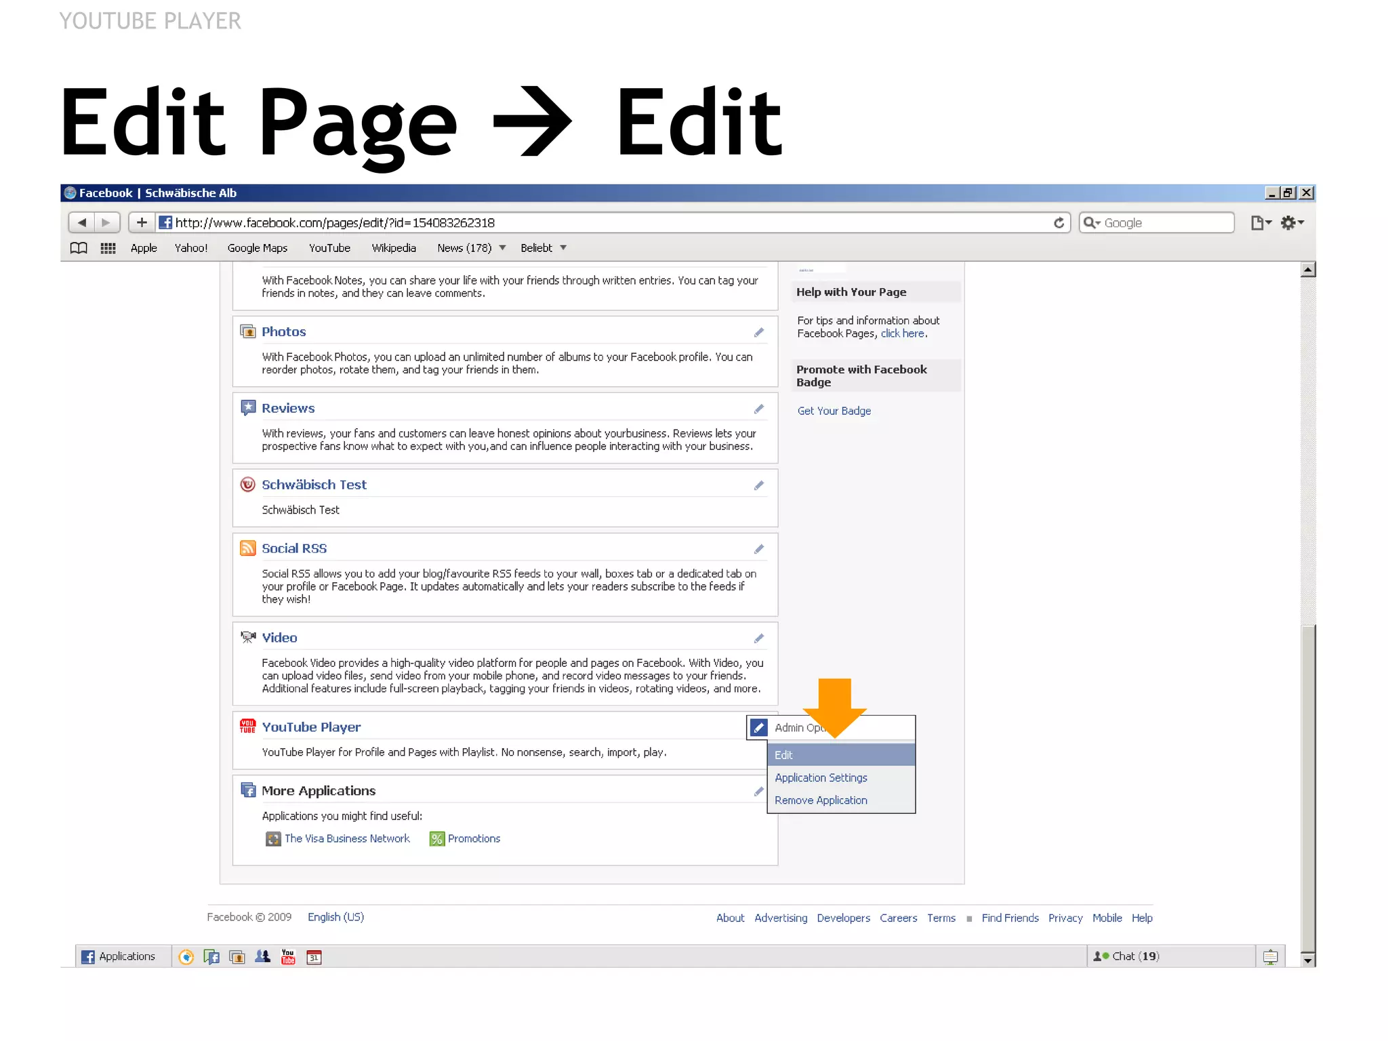
Task: Click the pencil edit icon for Social RSS
Action: pyautogui.click(x=759, y=549)
